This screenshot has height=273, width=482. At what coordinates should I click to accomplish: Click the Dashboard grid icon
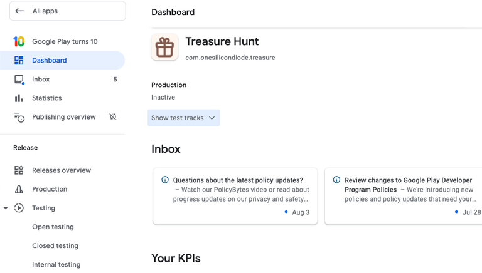pyautogui.click(x=19, y=61)
